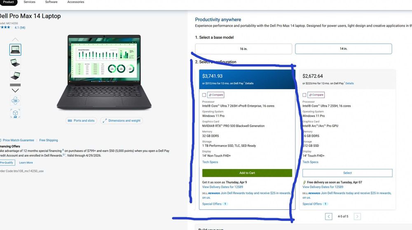Click '14" Non-Touch FHD+' display text
Image resolution: width=412 pixels, height=230 pixels.
[x=217, y=156]
